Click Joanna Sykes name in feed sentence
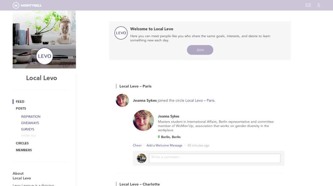 pos(145,100)
